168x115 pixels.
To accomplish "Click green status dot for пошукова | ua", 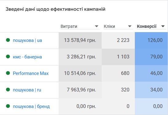I will (x=8, y=40).
